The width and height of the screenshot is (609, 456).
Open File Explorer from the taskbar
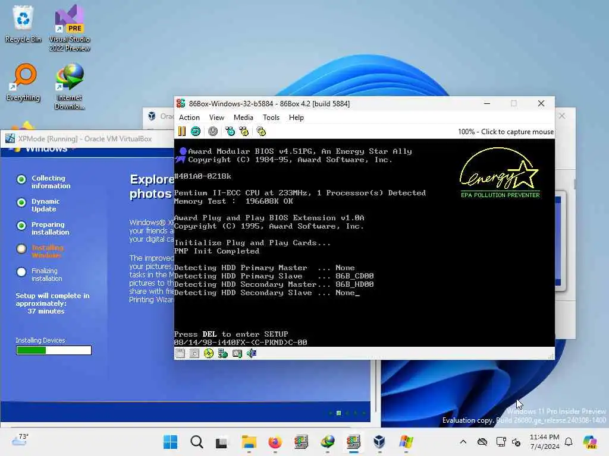[249, 442]
